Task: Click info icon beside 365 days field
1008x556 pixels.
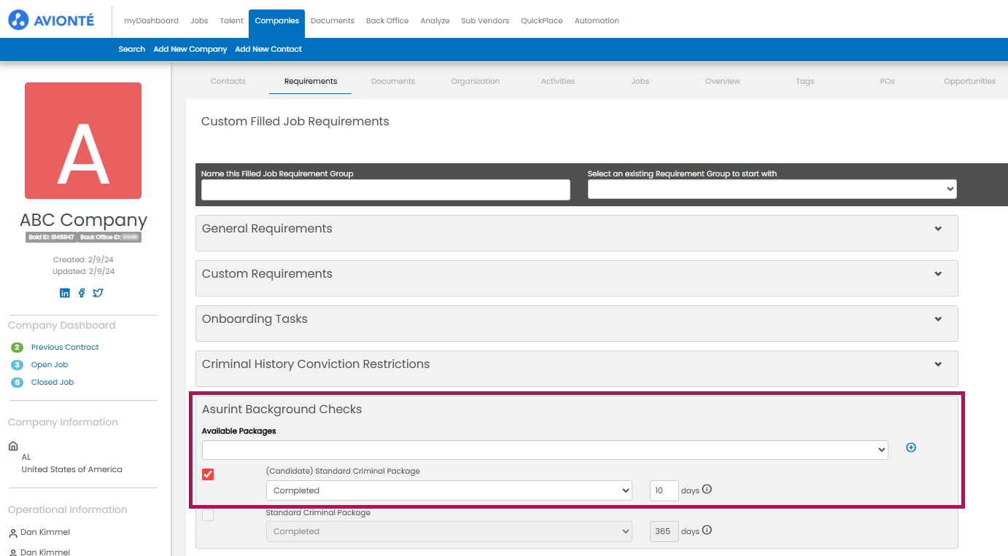Action: tap(707, 530)
